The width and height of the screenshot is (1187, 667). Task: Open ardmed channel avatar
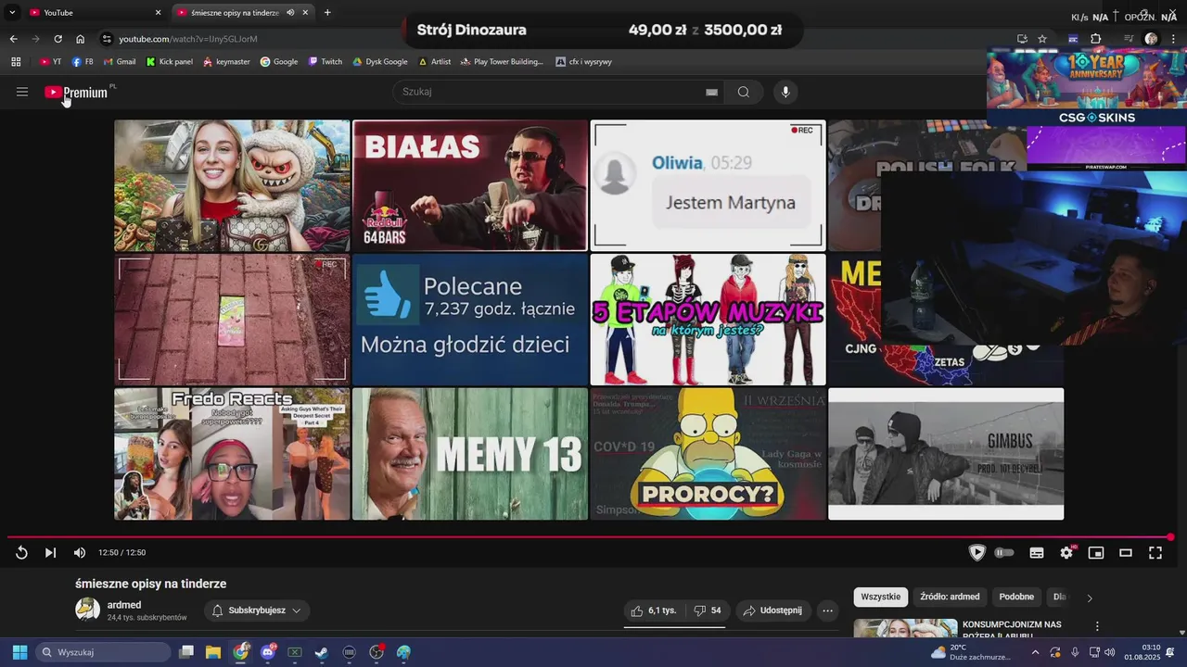tap(88, 610)
